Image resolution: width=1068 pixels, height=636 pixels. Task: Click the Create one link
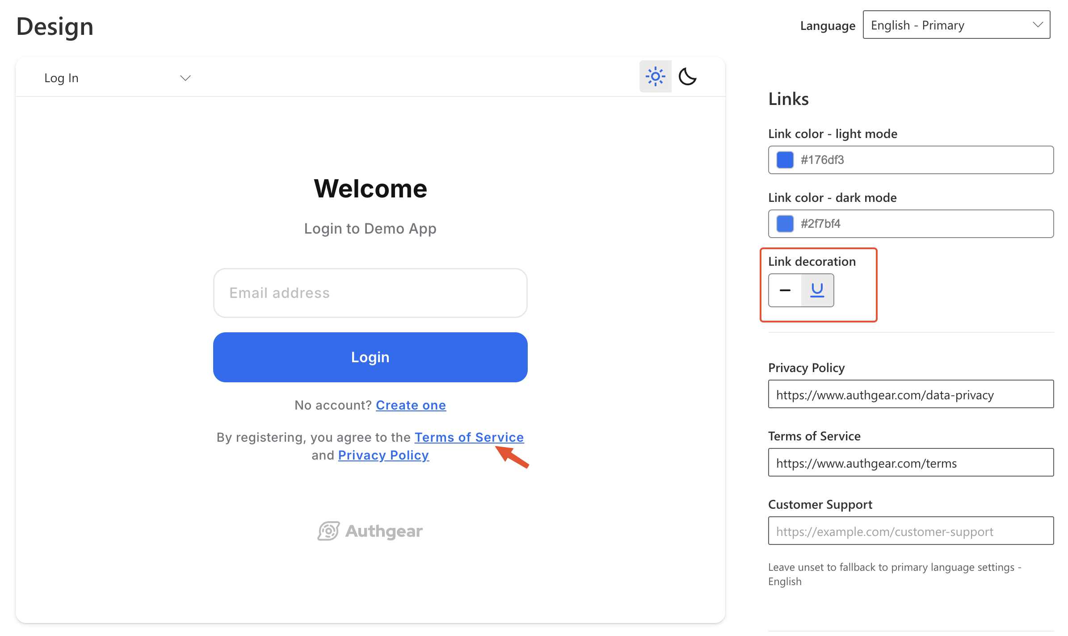click(411, 405)
